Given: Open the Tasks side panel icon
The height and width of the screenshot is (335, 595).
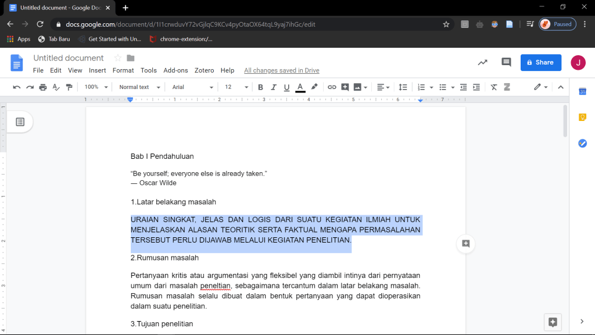Looking at the screenshot, I should pyautogui.click(x=582, y=143).
